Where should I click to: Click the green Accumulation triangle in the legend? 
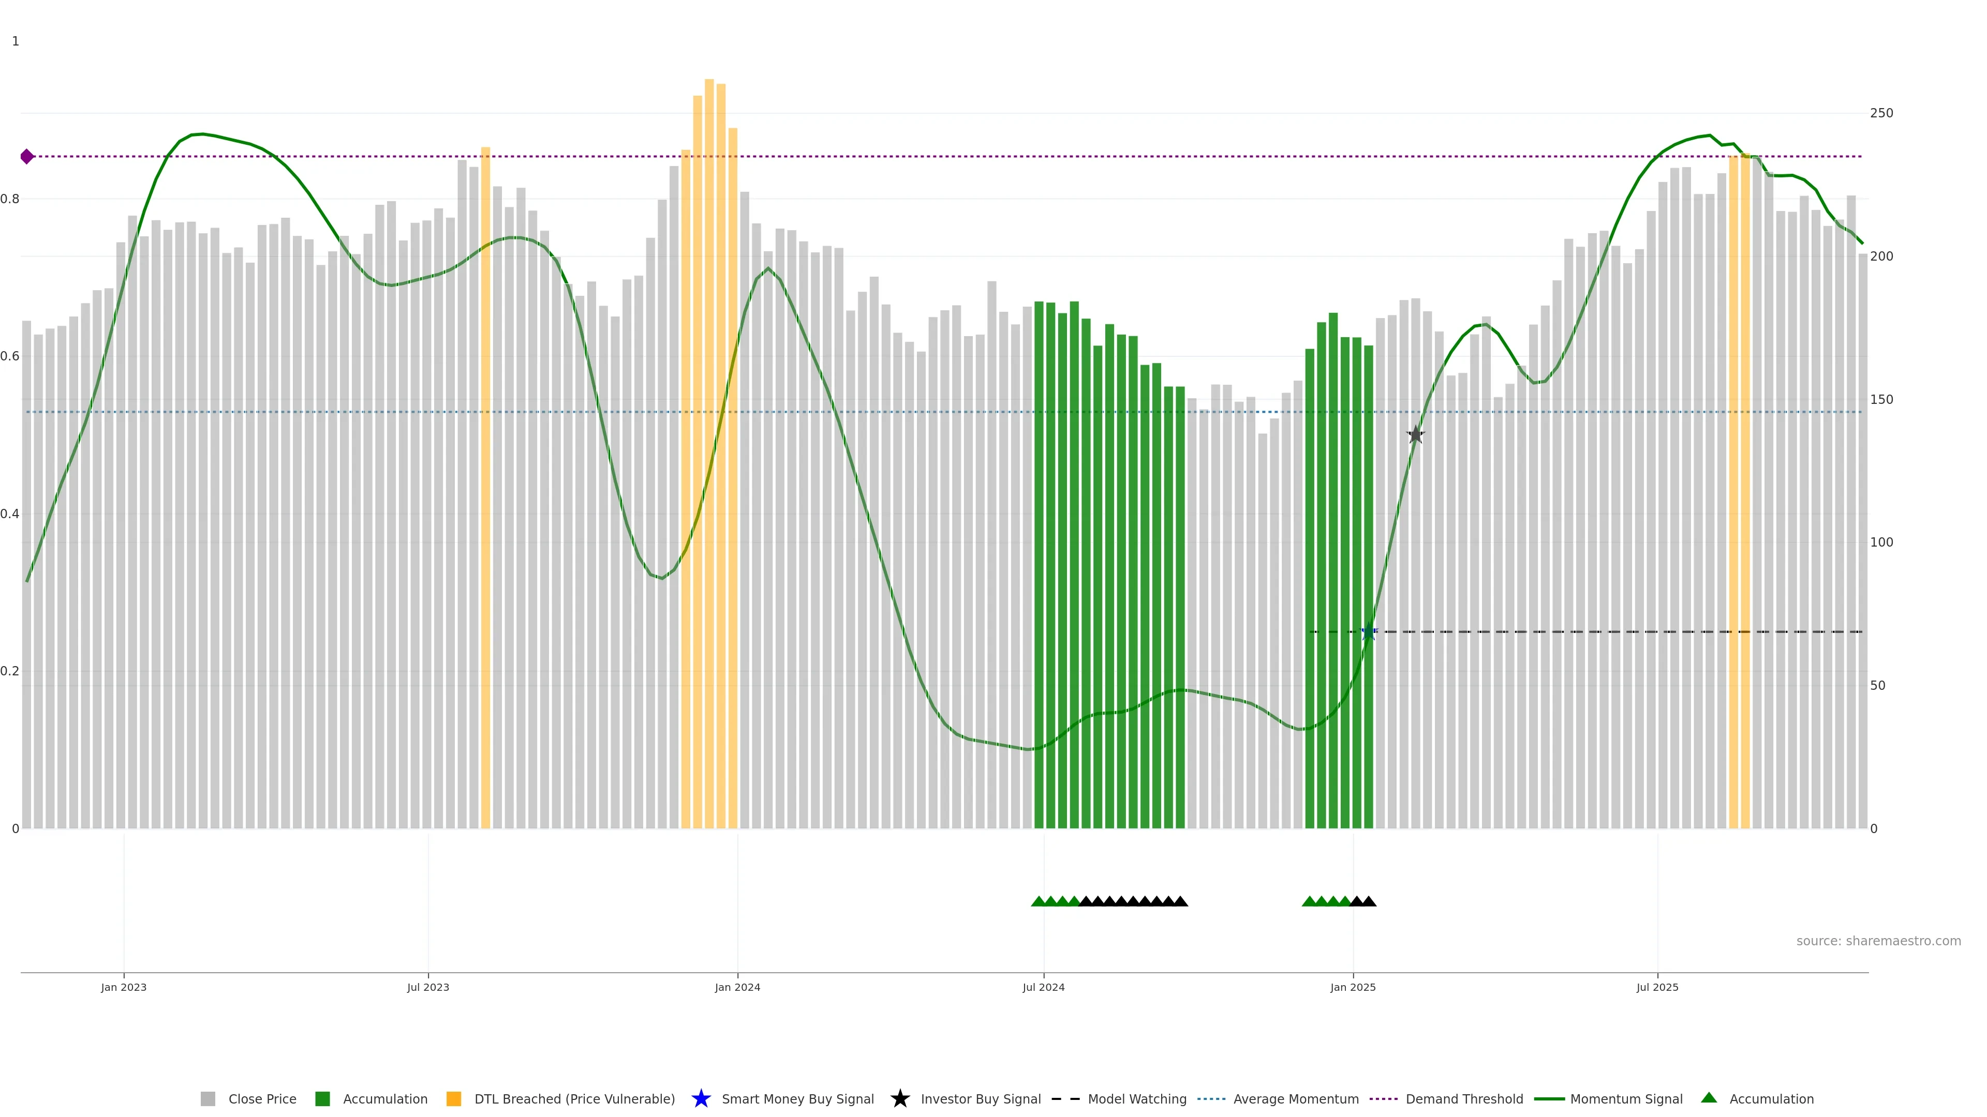point(1709,1098)
